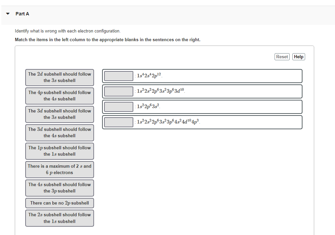Click the blank next to 1s²2s²2p⁶3s²3p⁶3d¹⁰
Viewport: 335px width, 235px height.
click(118, 91)
